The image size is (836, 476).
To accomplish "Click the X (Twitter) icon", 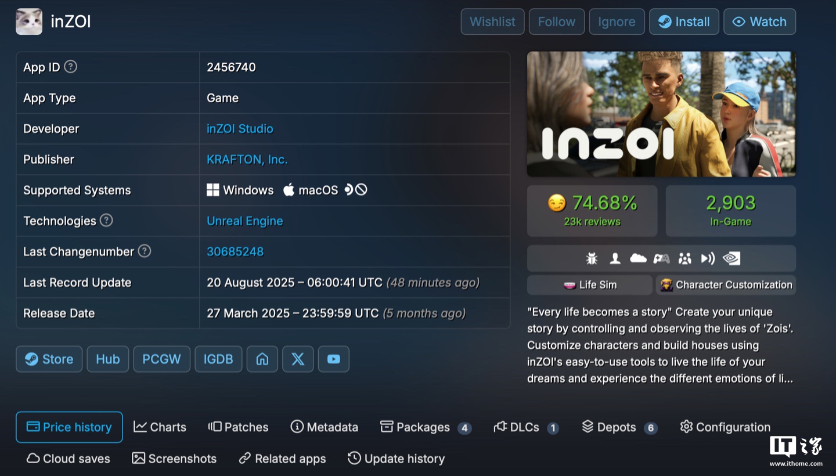I will click(x=297, y=359).
